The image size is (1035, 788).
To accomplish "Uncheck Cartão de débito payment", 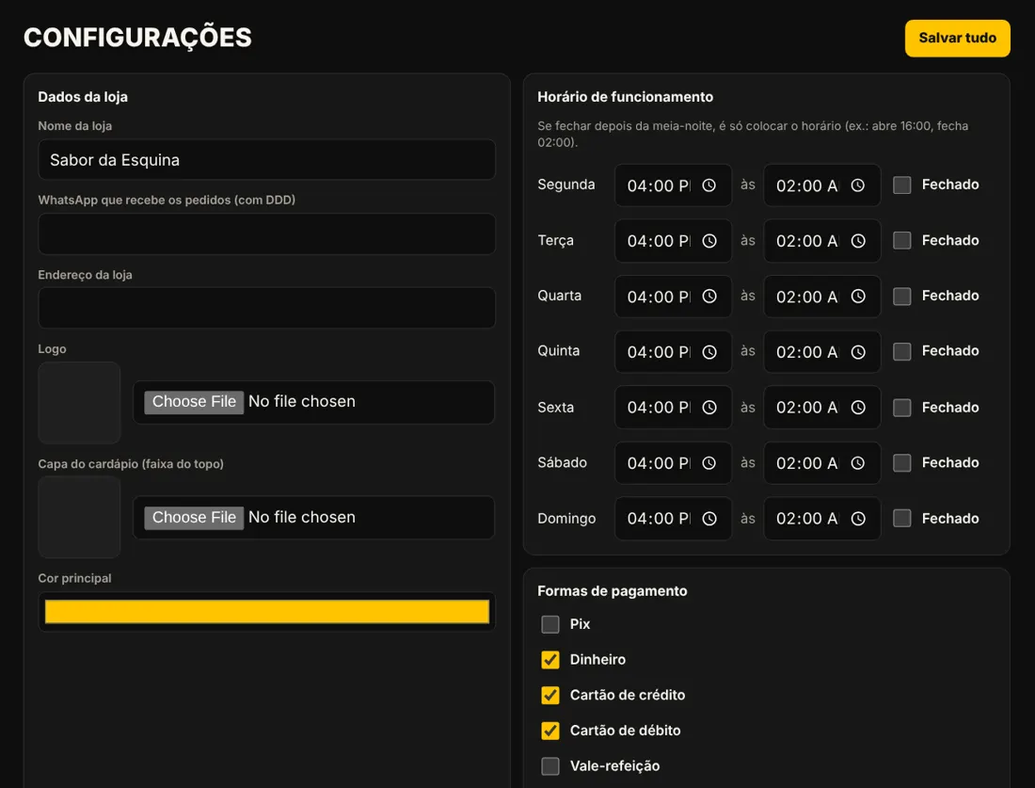I will [549, 731].
